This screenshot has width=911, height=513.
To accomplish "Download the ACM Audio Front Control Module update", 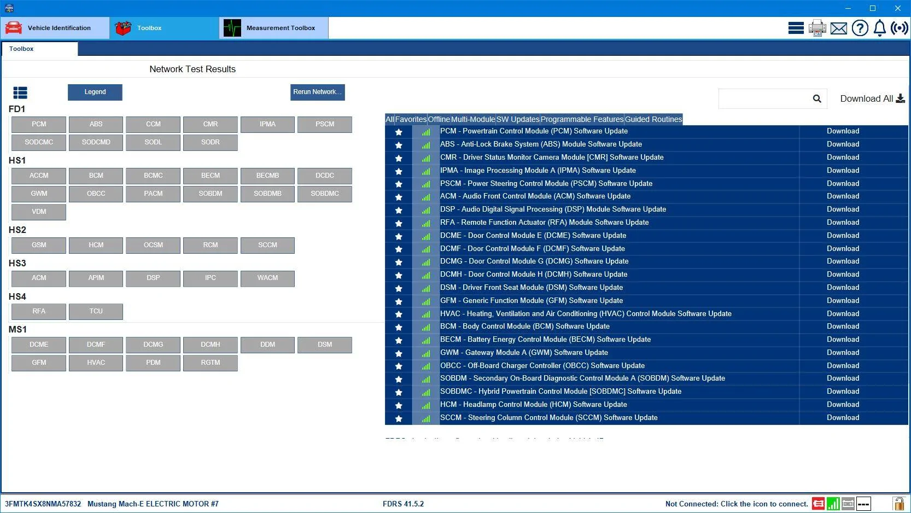I will click(x=843, y=196).
